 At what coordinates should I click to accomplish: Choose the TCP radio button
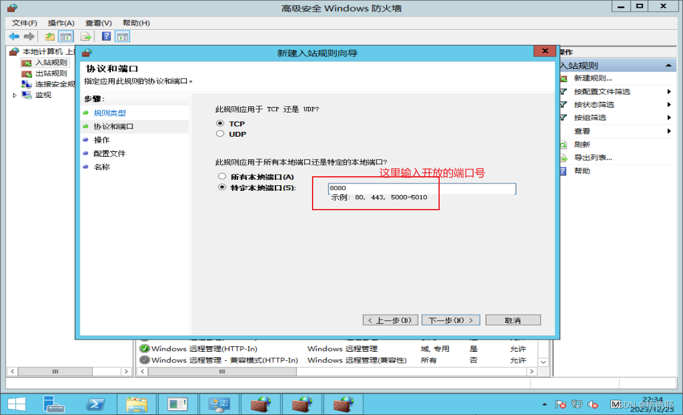coord(220,123)
